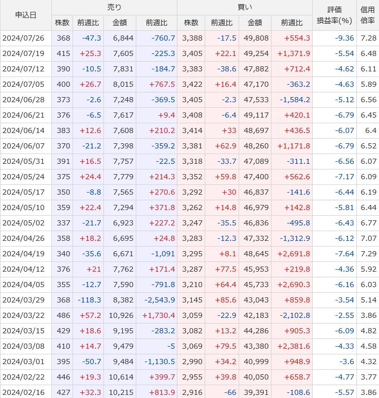
Task: Select the buy amount 39,391 cell
Action: [x=255, y=392]
